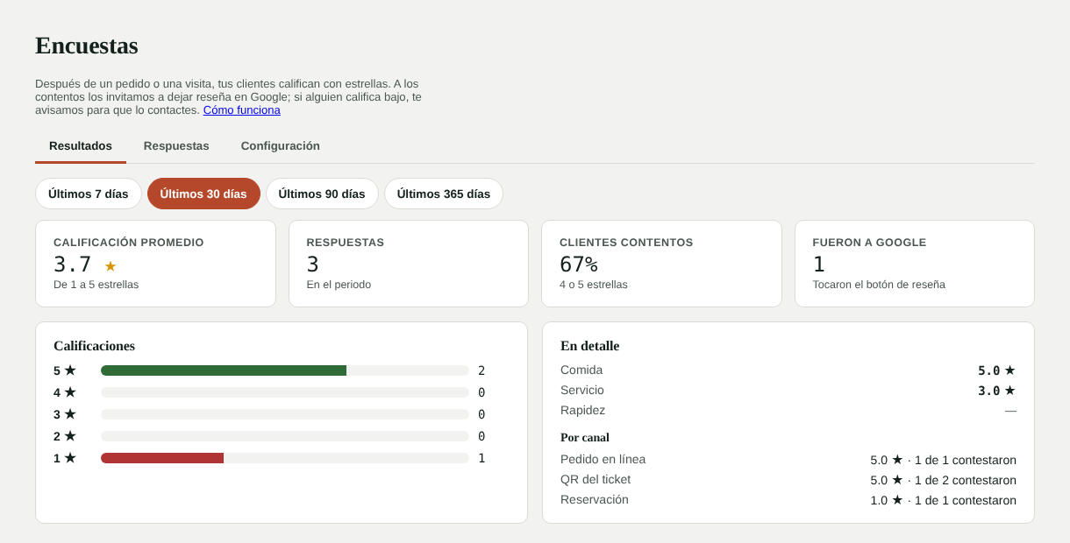Click the "QR del ticket" channel label
Image resolution: width=1070 pixels, height=543 pixels.
pyautogui.click(x=596, y=479)
